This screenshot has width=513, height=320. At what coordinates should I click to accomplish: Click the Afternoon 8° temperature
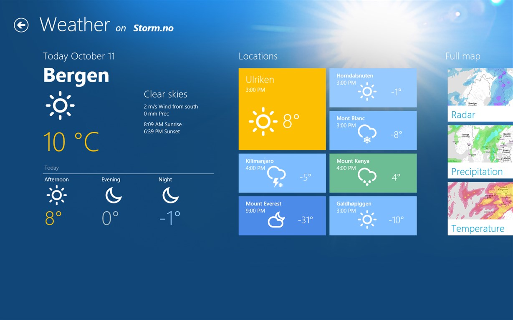click(x=53, y=218)
